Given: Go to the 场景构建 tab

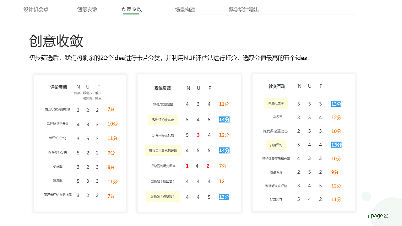Looking at the screenshot, I should coord(185,9).
